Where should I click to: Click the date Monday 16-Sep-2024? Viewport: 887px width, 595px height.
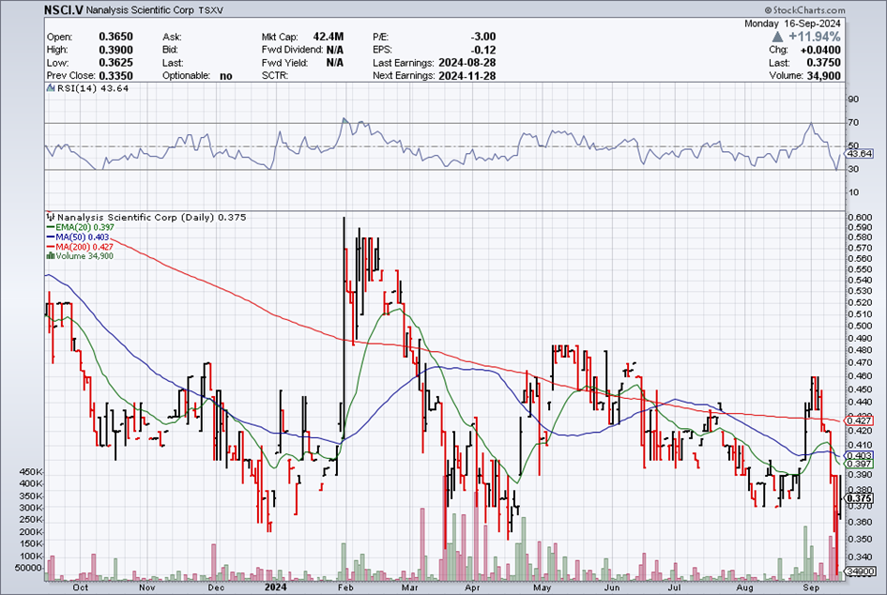click(x=792, y=23)
